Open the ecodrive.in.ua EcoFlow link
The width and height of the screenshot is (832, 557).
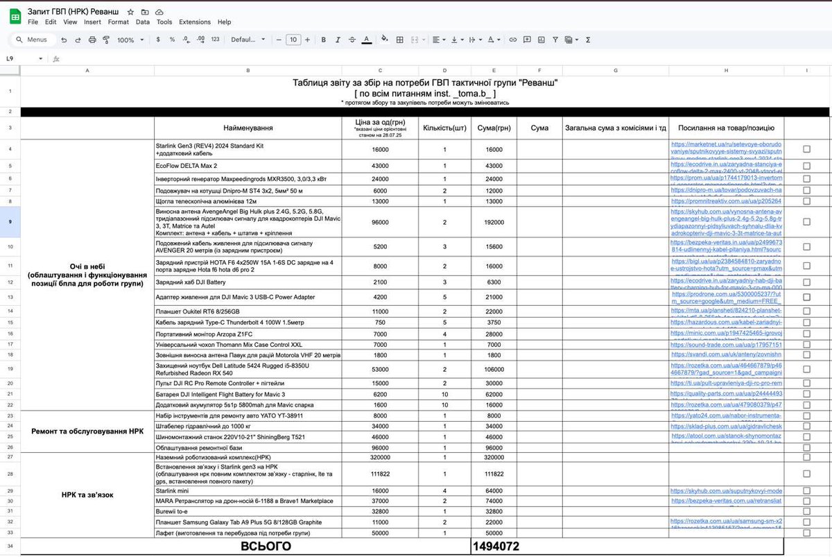pos(727,166)
